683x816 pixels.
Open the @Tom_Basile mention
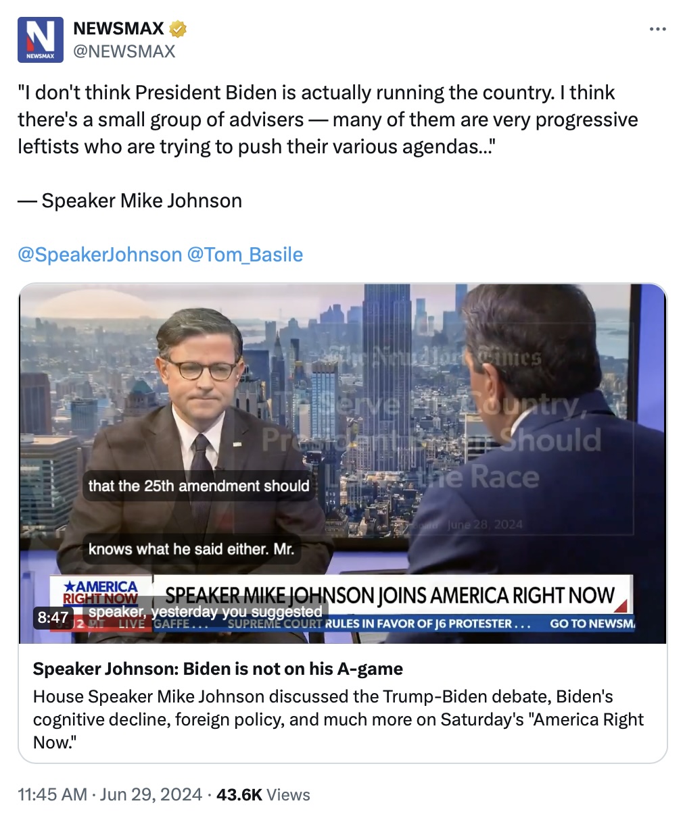tap(245, 255)
